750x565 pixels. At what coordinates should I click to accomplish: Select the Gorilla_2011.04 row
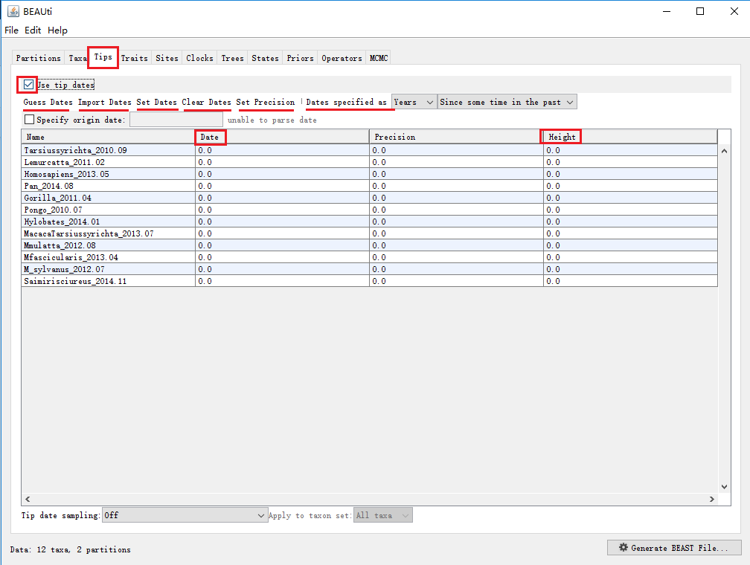(369, 198)
